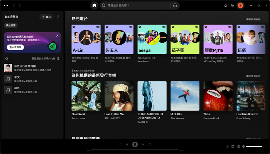Open the three-dots app menu
Viewport: 270px width, 154px height.
coord(6,5)
